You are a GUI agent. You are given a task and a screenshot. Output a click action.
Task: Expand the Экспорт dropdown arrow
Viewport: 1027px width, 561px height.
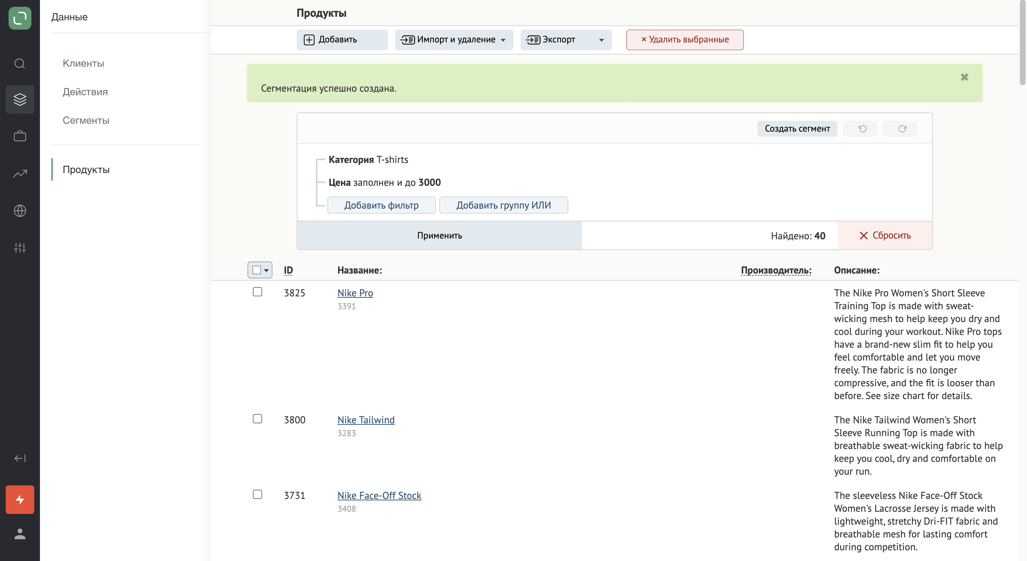(x=602, y=40)
